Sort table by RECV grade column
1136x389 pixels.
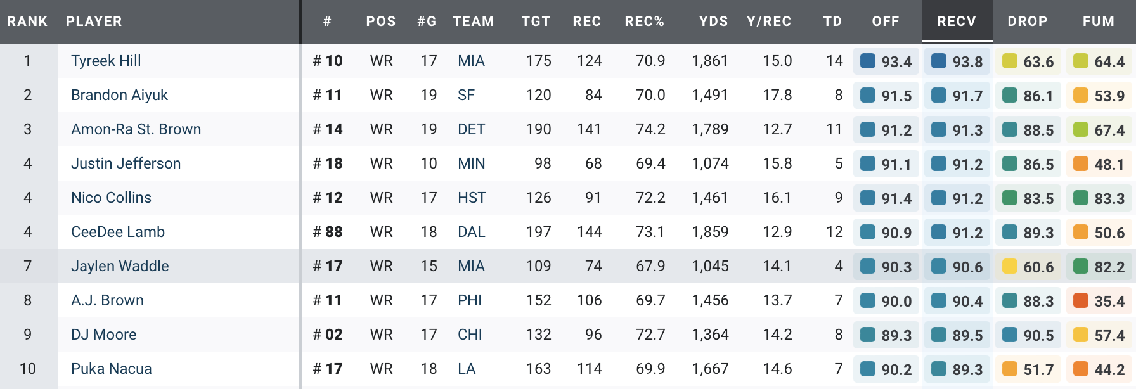(x=956, y=22)
